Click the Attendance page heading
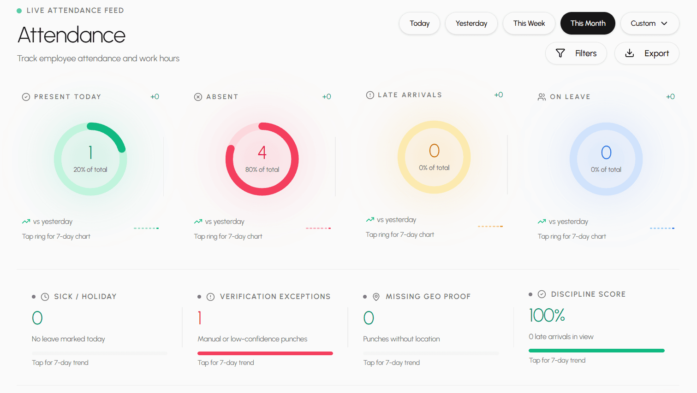 (x=71, y=35)
